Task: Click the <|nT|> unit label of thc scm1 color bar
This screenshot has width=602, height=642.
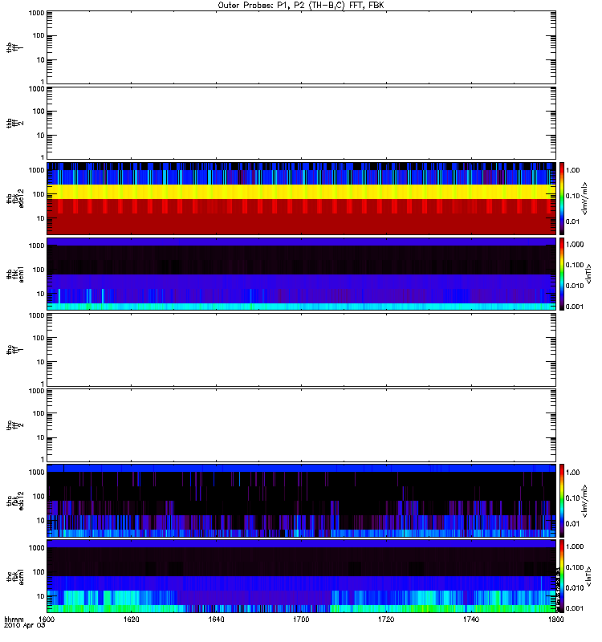Action: [x=589, y=576]
